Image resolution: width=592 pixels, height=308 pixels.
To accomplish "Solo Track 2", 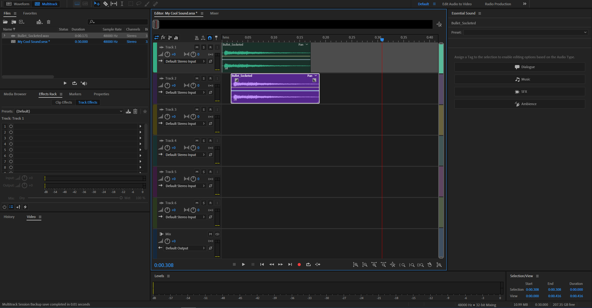I will point(204,78).
